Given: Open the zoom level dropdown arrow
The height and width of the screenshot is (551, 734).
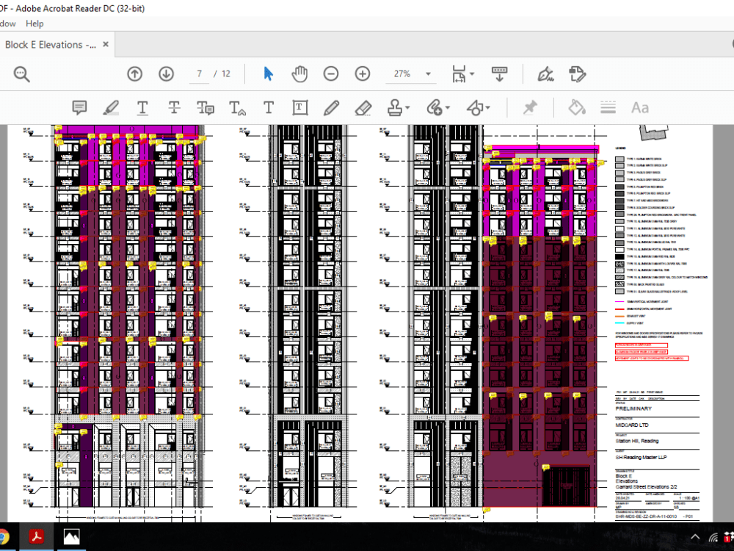Looking at the screenshot, I should (x=428, y=74).
